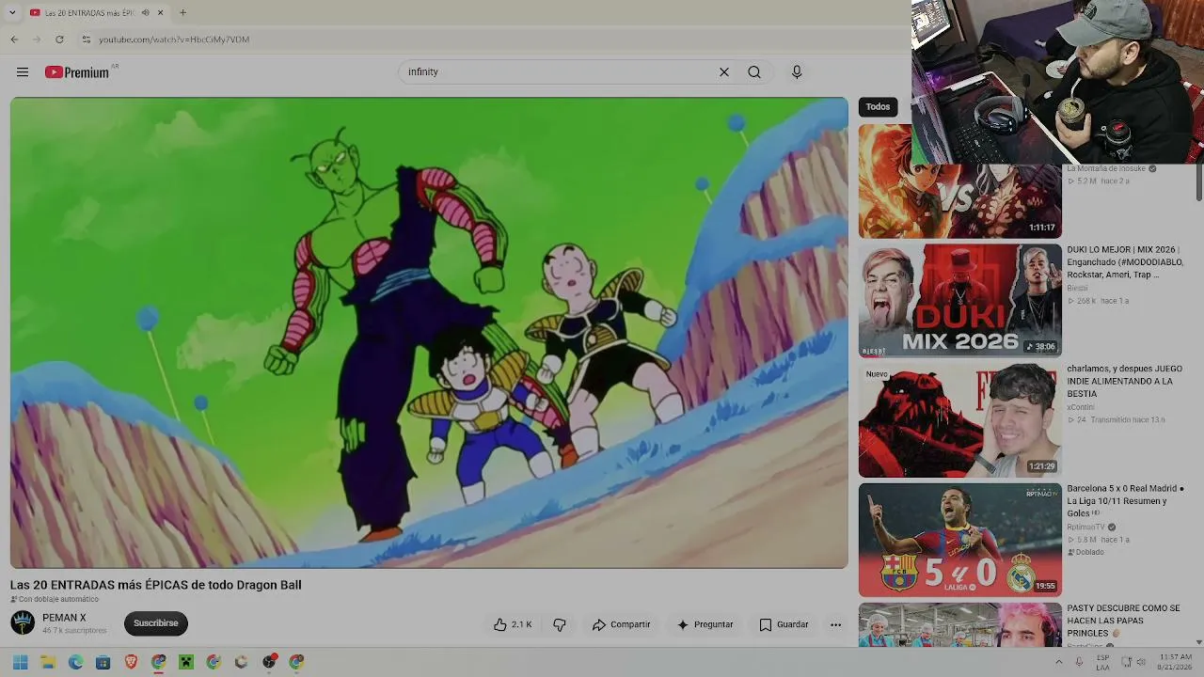Screen dimensions: 1204x677
Task: Share the video via Compartir
Action: [x=621, y=624]
